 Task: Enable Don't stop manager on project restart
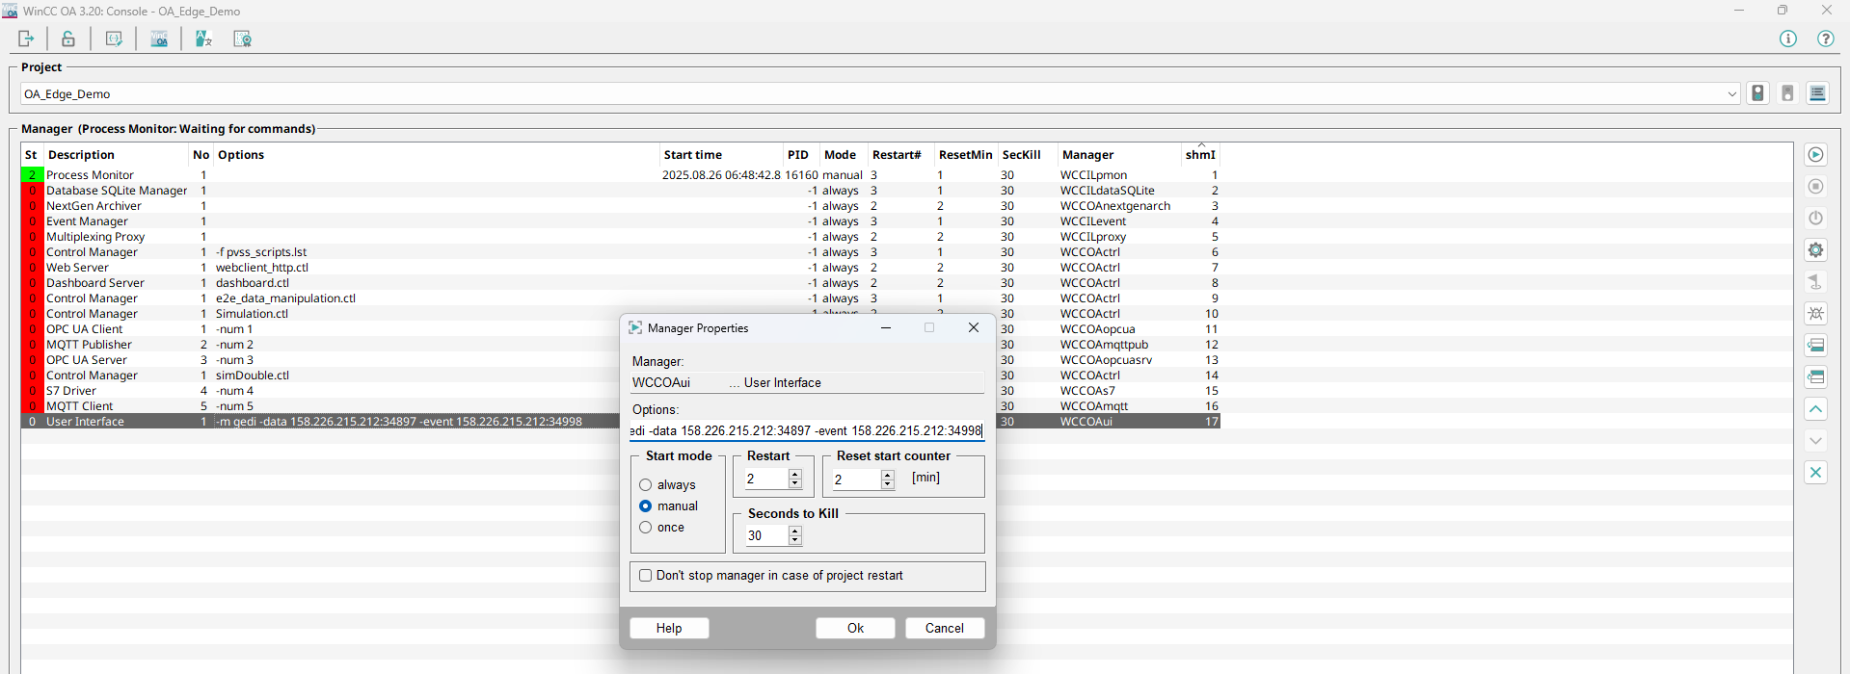click(x=646, y=576)
